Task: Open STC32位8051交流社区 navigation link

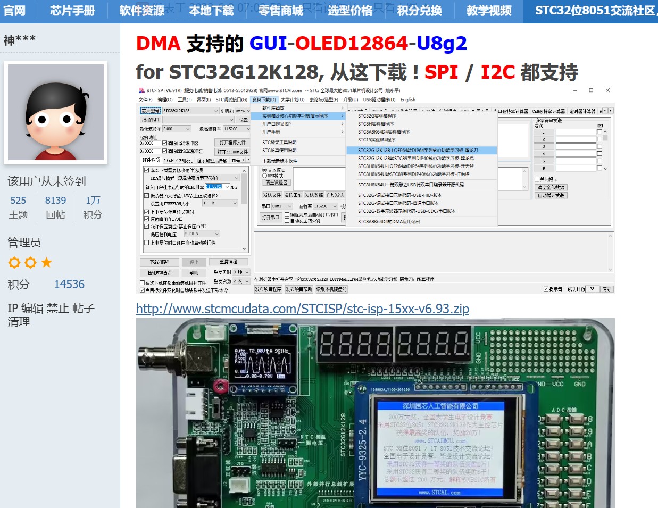Action: pyautogui.click(x=595, y=11)
